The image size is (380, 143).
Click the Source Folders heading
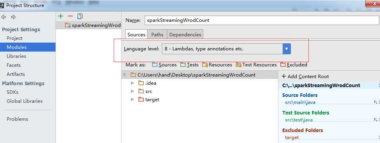click(300, 95)
